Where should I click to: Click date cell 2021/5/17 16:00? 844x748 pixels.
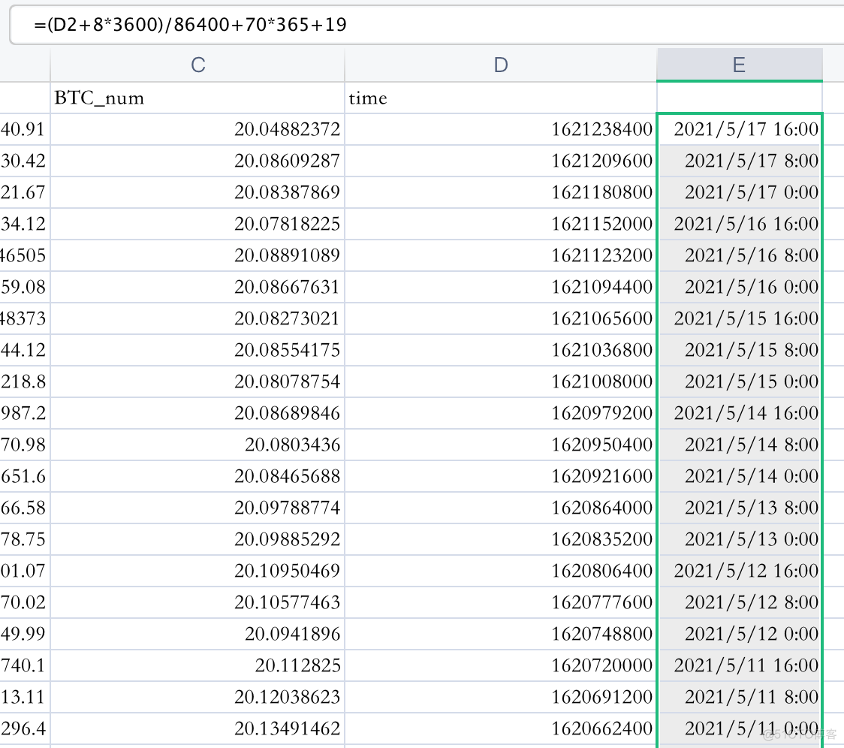(740, 129)
